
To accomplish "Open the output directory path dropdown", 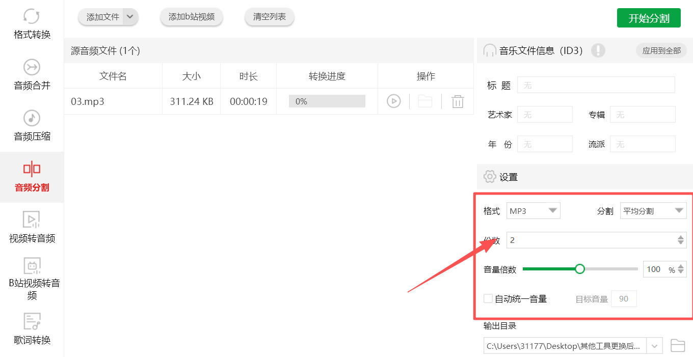I will tap(654, 345).
